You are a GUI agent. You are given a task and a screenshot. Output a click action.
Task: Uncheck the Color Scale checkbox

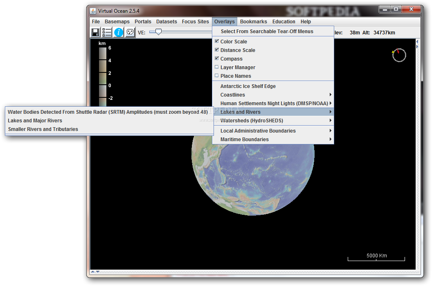(217, 41)
